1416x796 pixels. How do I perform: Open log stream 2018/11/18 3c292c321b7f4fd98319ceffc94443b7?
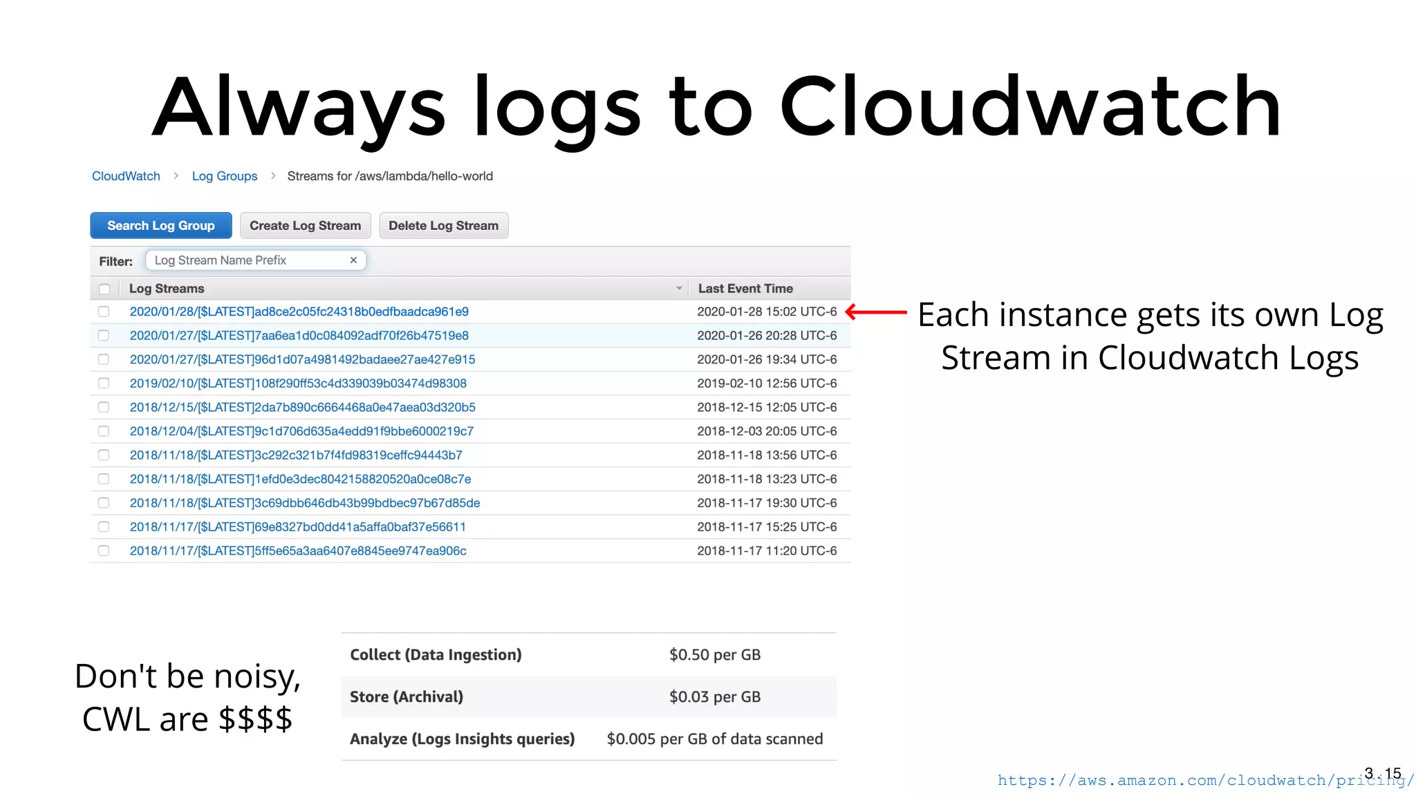296,455
